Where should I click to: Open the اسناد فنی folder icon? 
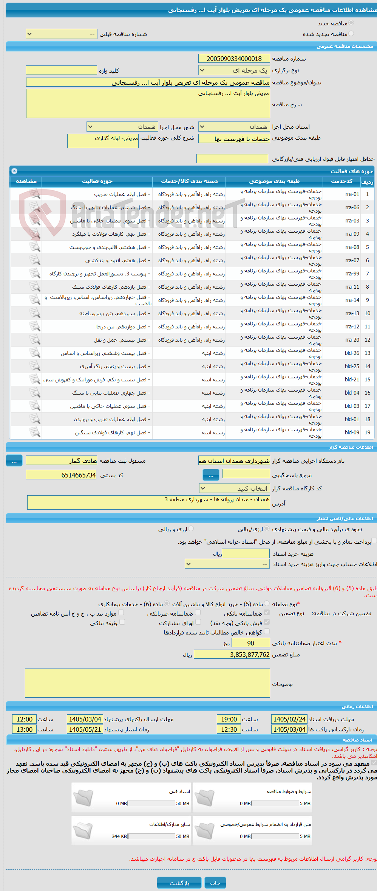click(x=83, y=798)
